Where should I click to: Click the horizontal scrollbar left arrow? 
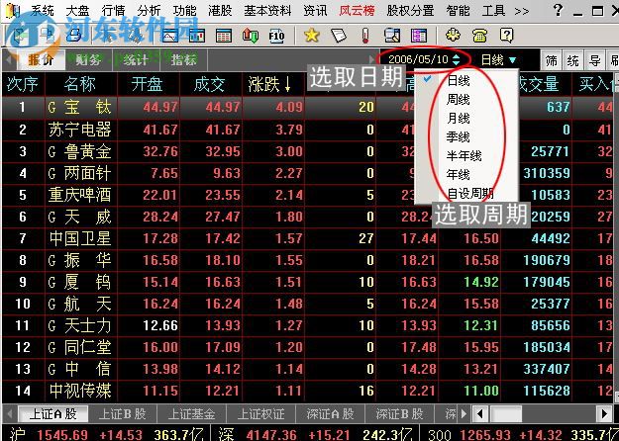coord(480,414)
